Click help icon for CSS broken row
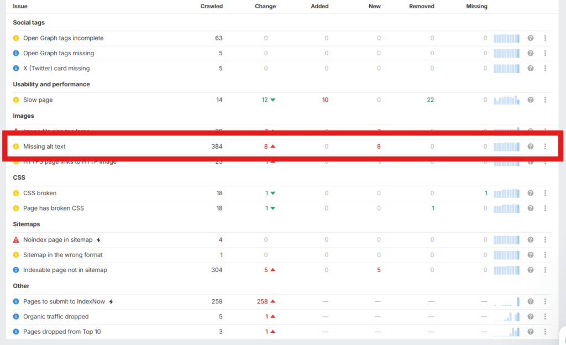The width and height of the screenshot is (566, 345). tap(530, 193)
